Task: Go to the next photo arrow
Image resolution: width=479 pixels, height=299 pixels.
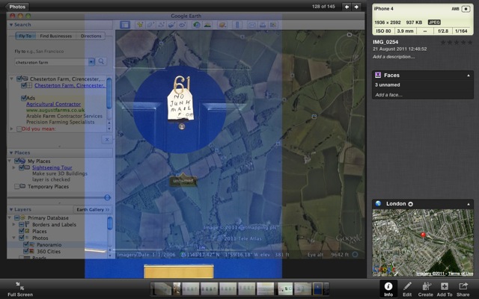Action: (x=356, y=7)
